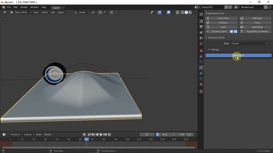This screenshot has width=273, height=153.
Task: Open the Particles properties tab icon
Action: pos(201,62)
